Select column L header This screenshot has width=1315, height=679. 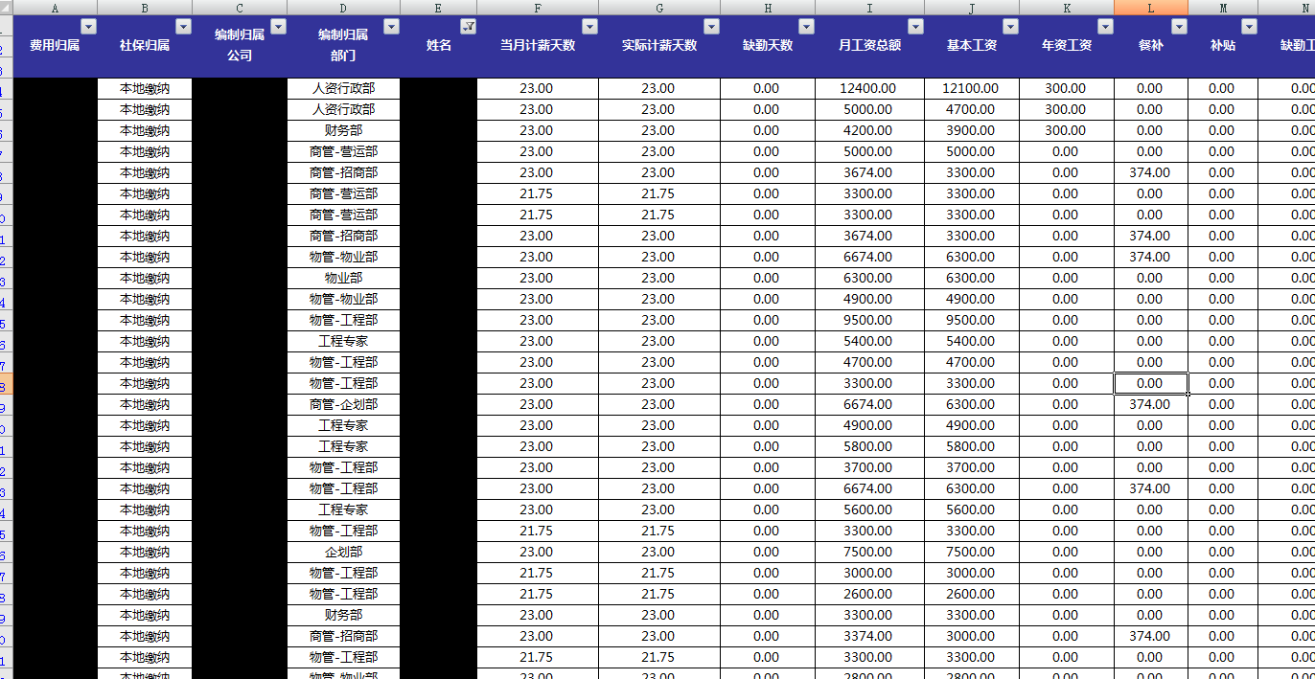pyautogui.click(x=1151, y=8)
